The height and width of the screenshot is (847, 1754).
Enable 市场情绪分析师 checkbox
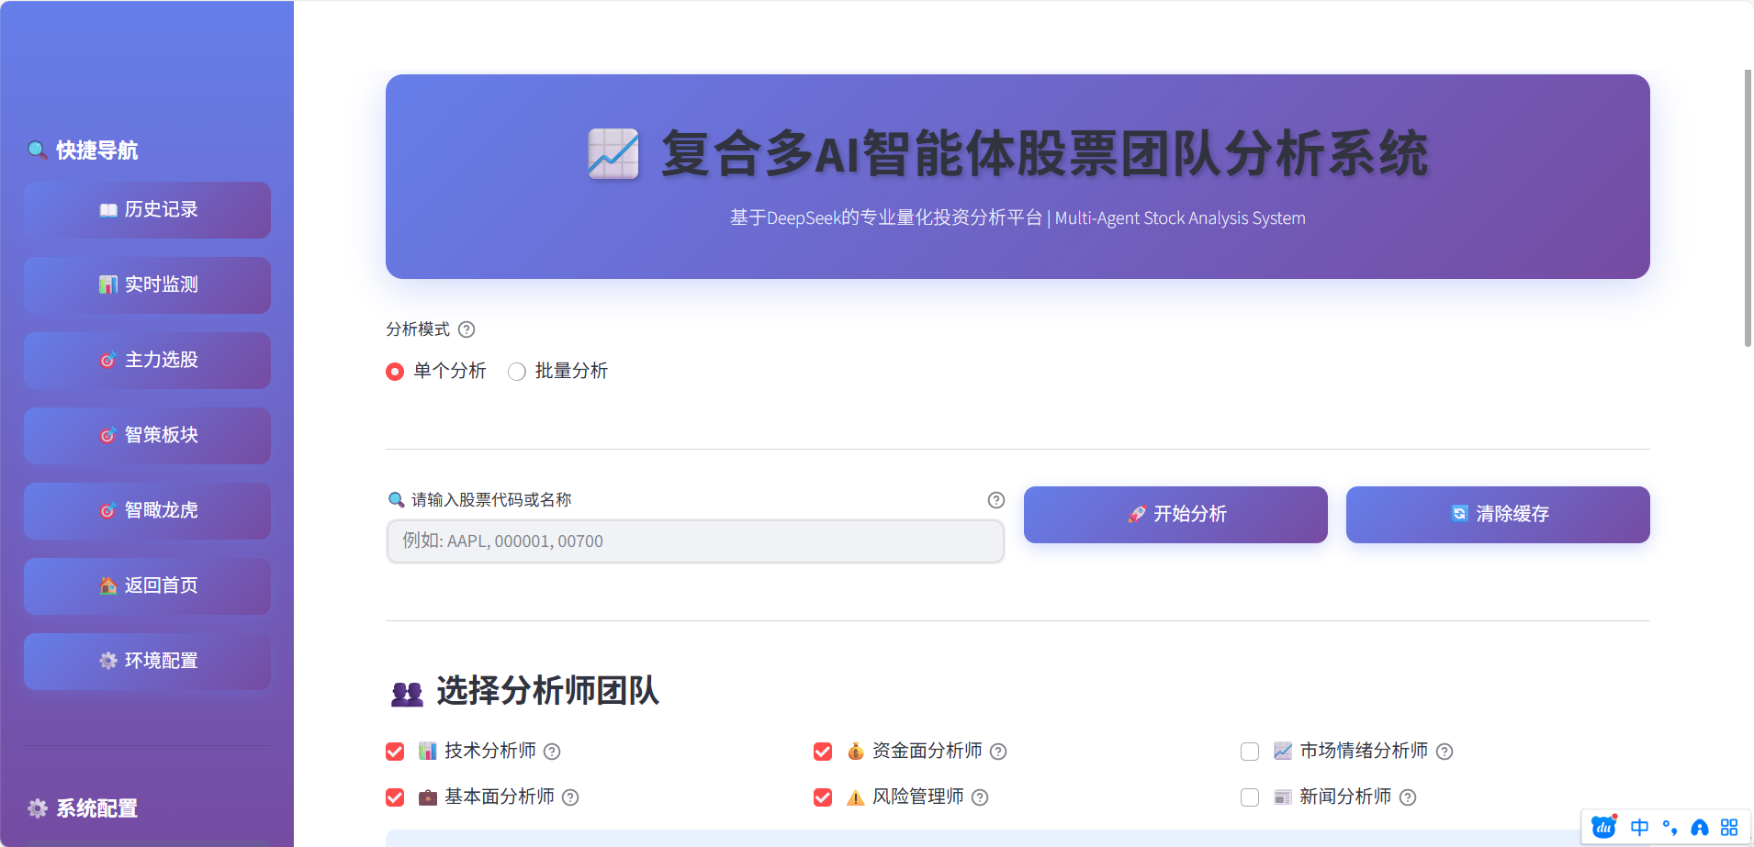[1250, 752]
